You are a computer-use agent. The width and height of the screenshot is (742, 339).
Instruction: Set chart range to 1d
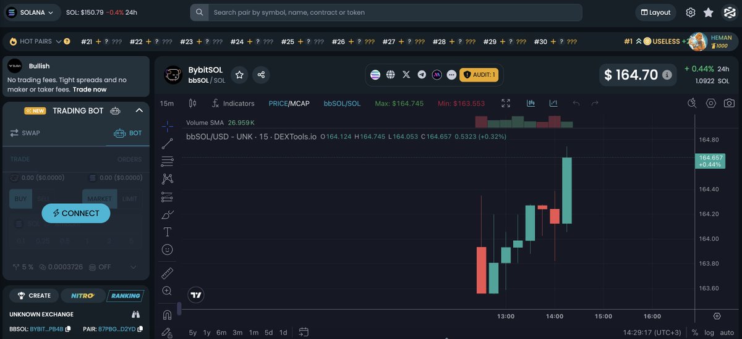click(x=283, y=332)
